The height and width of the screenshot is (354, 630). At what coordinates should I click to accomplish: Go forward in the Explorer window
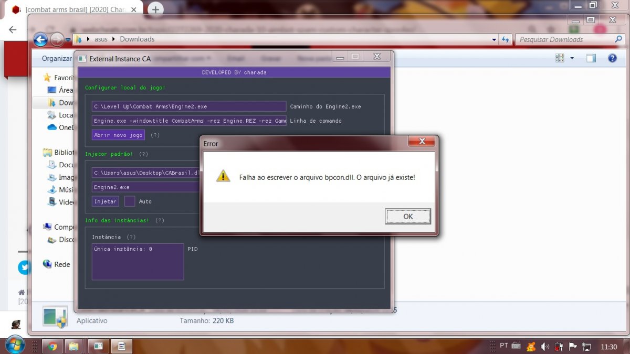point(57,39)
